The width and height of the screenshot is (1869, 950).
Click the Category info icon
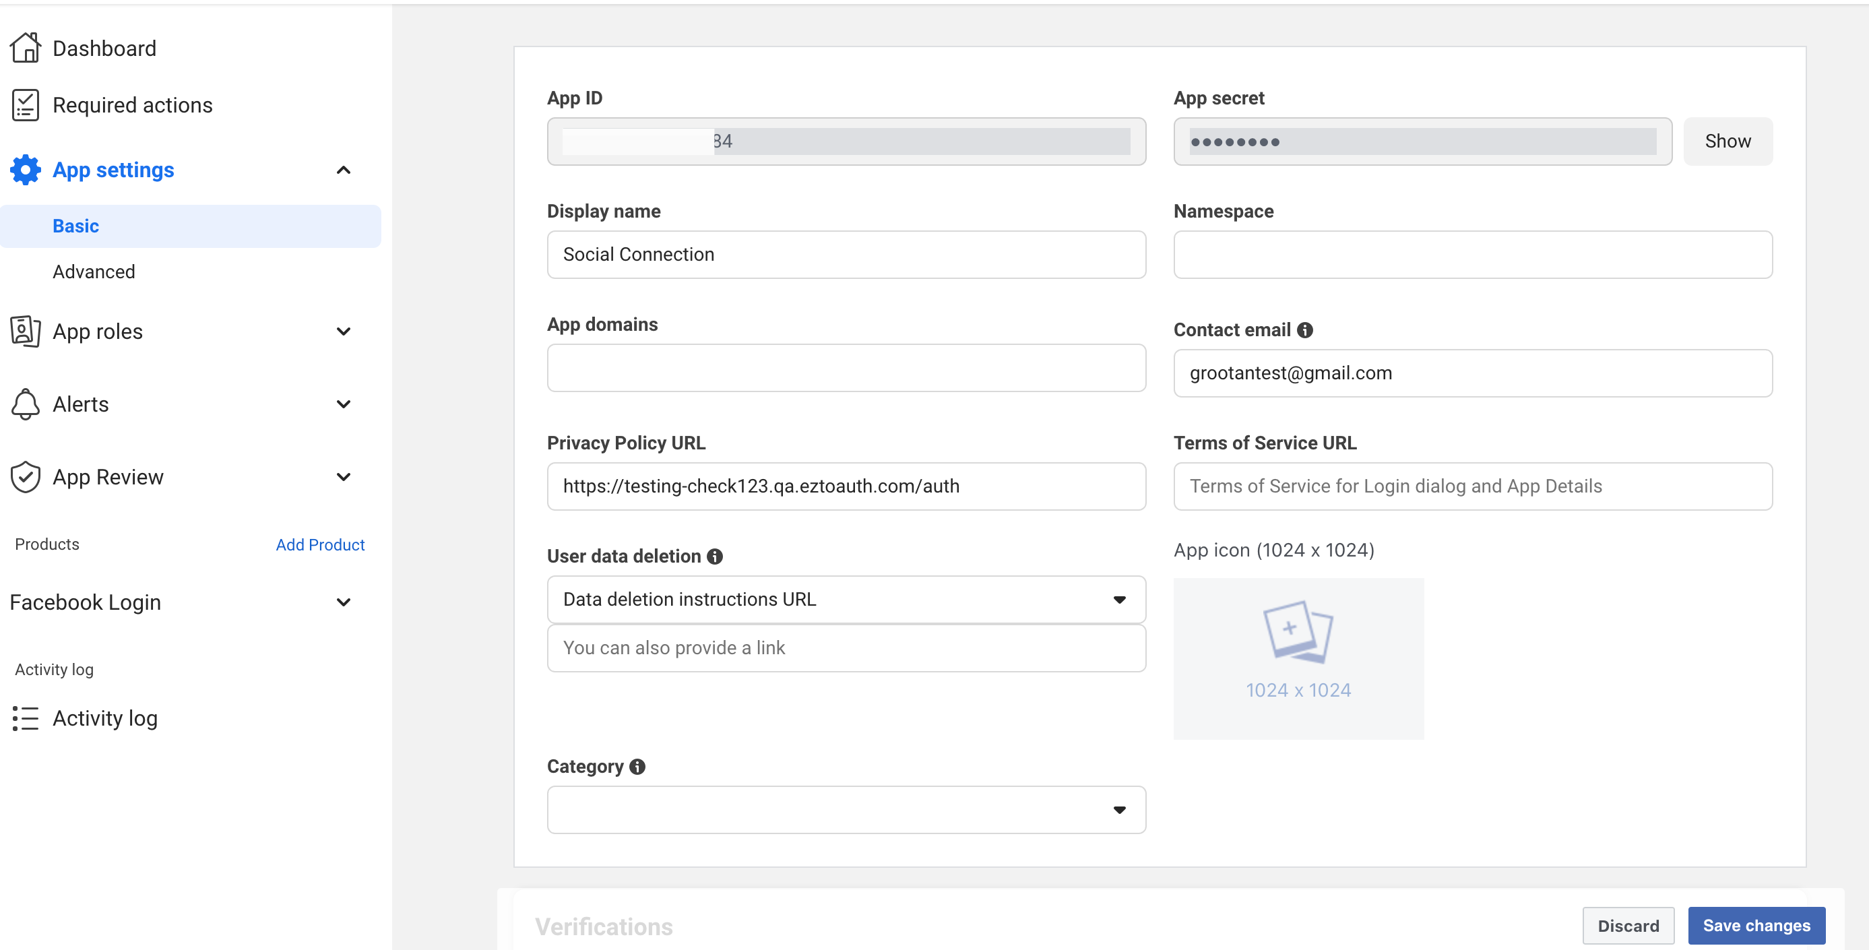(637, 767)
